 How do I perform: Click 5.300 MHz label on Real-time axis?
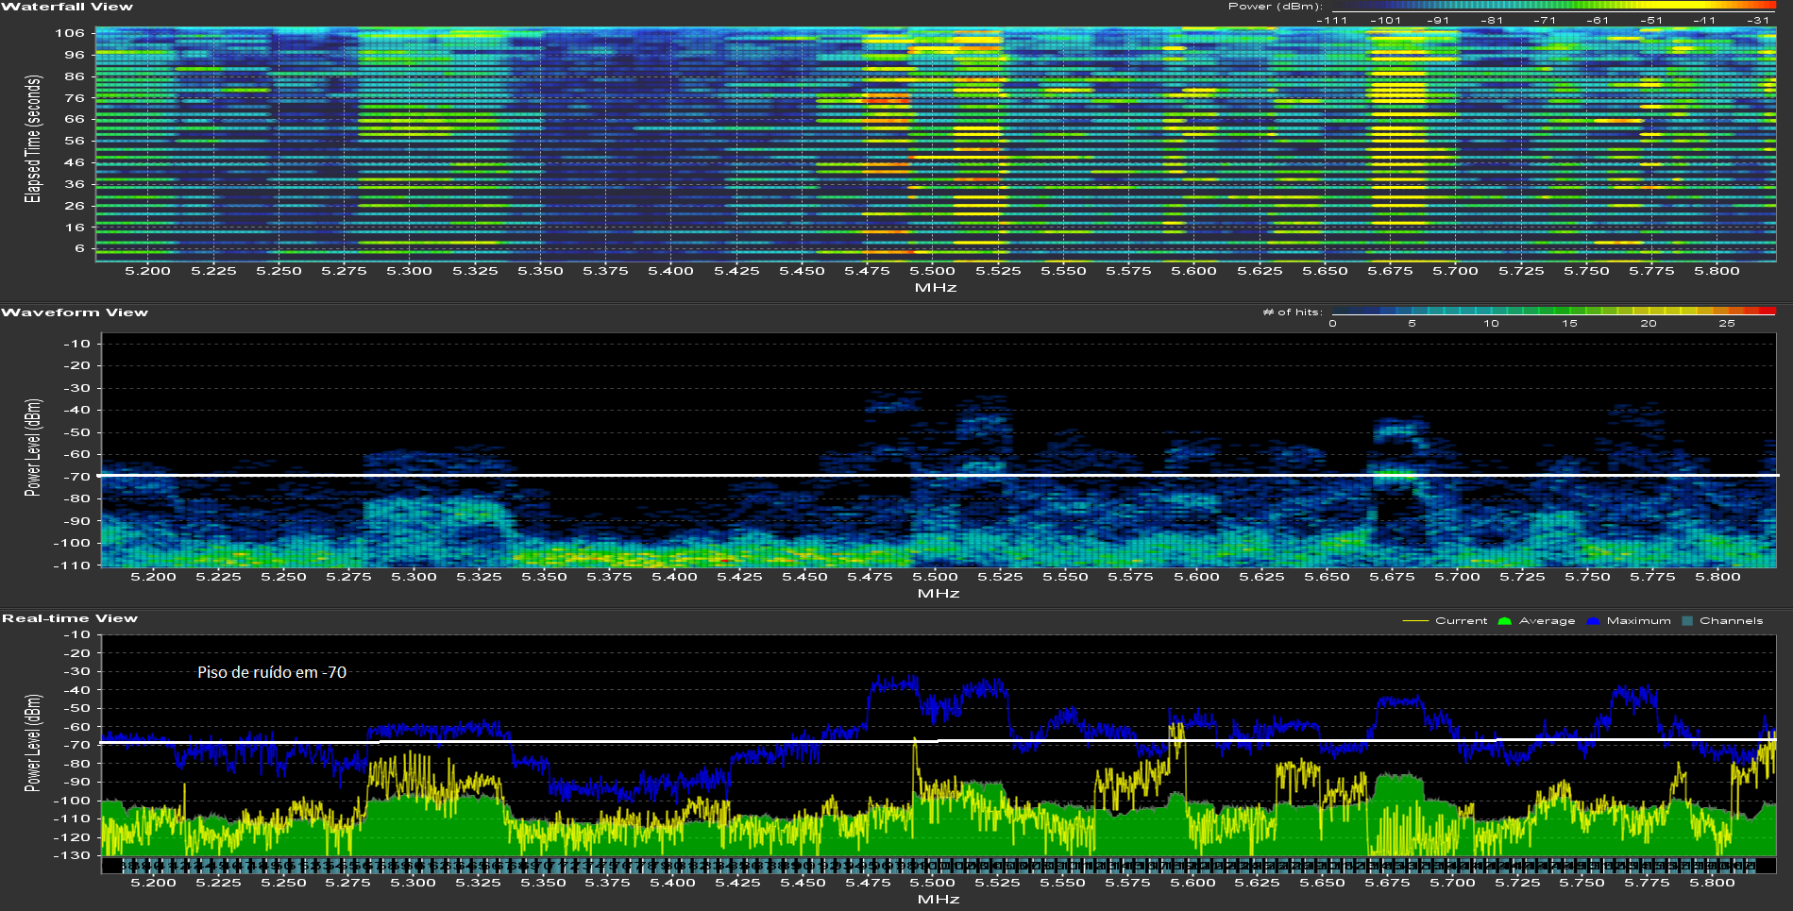(414, 883)
